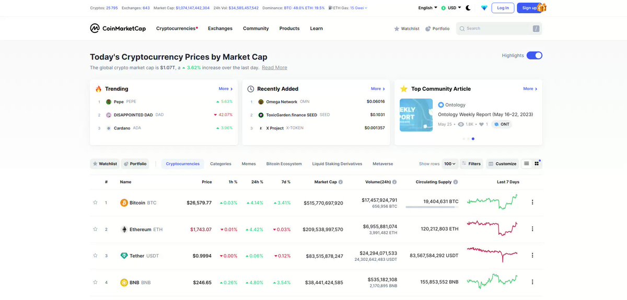Open the Filters button
The width and height of the screenshot is (627, 300).
point(471,164)
